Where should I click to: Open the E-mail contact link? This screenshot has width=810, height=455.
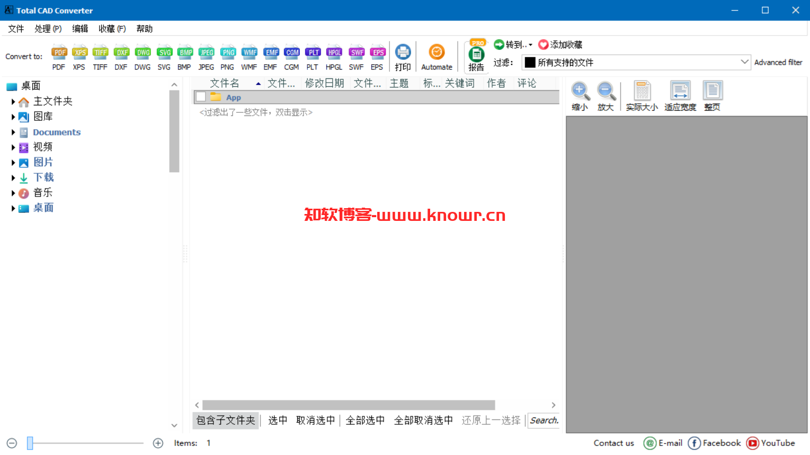coord(663,443)
